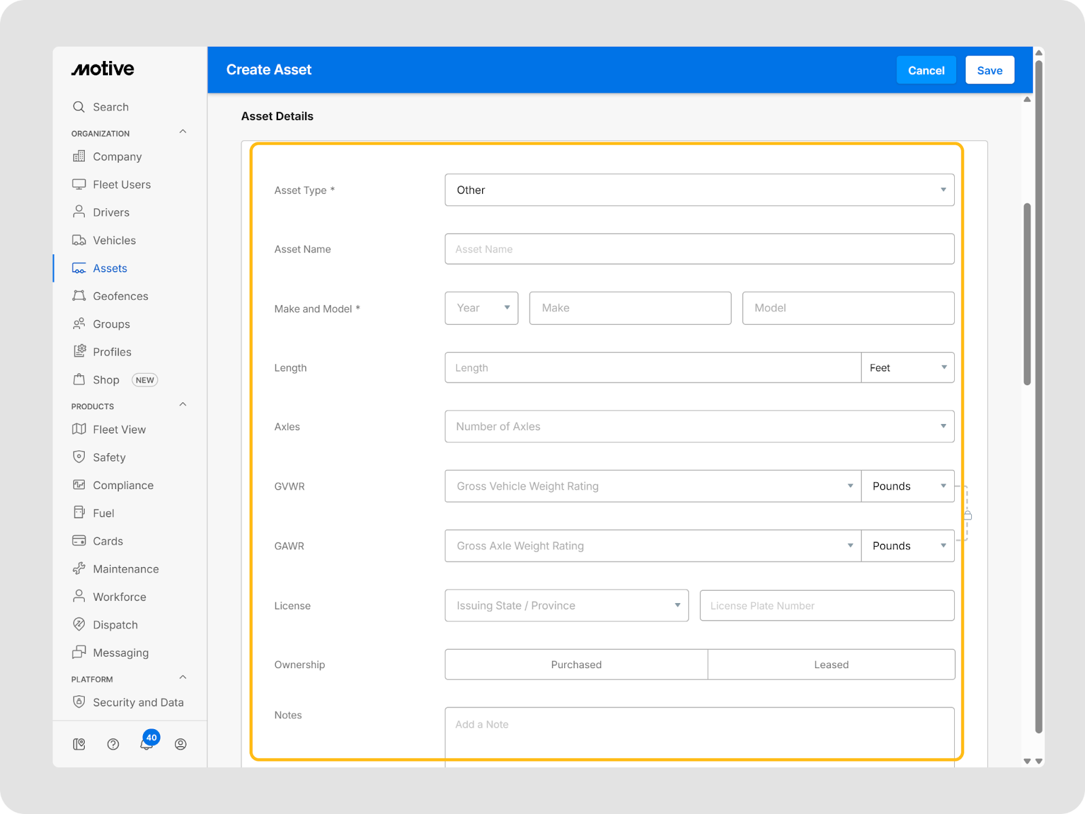This screenshot has height=814, width=1085.
Task: Click the GVWR/GAWR unit lock icon
Action: [x=968, y=516]
